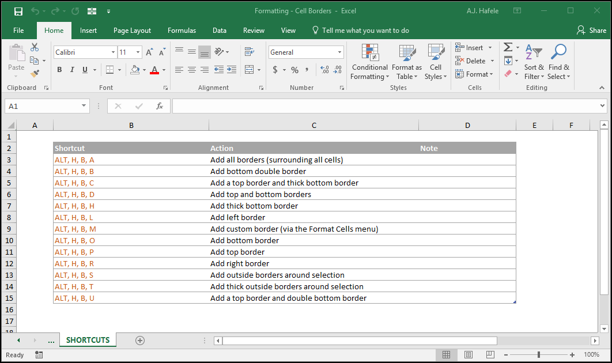The height and width of the screenshot is (363, 612).
Task: Apply Percent Style
Action: pyautogui.click(x=294, y=70)
